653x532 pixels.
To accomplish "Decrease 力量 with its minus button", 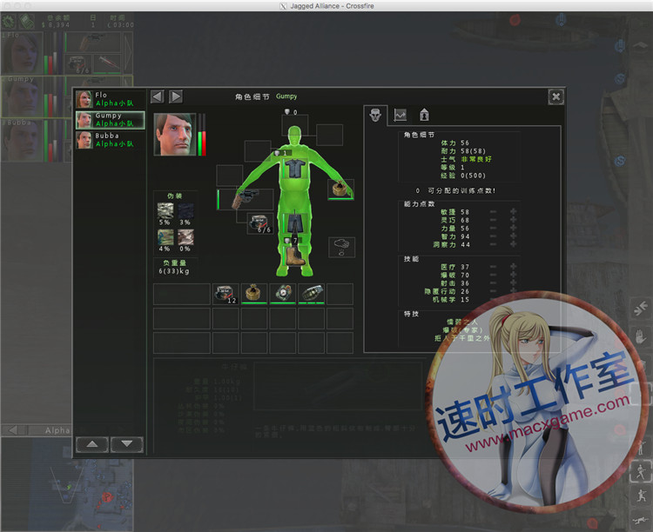I will pyautogui.click(x=493, y=228).
